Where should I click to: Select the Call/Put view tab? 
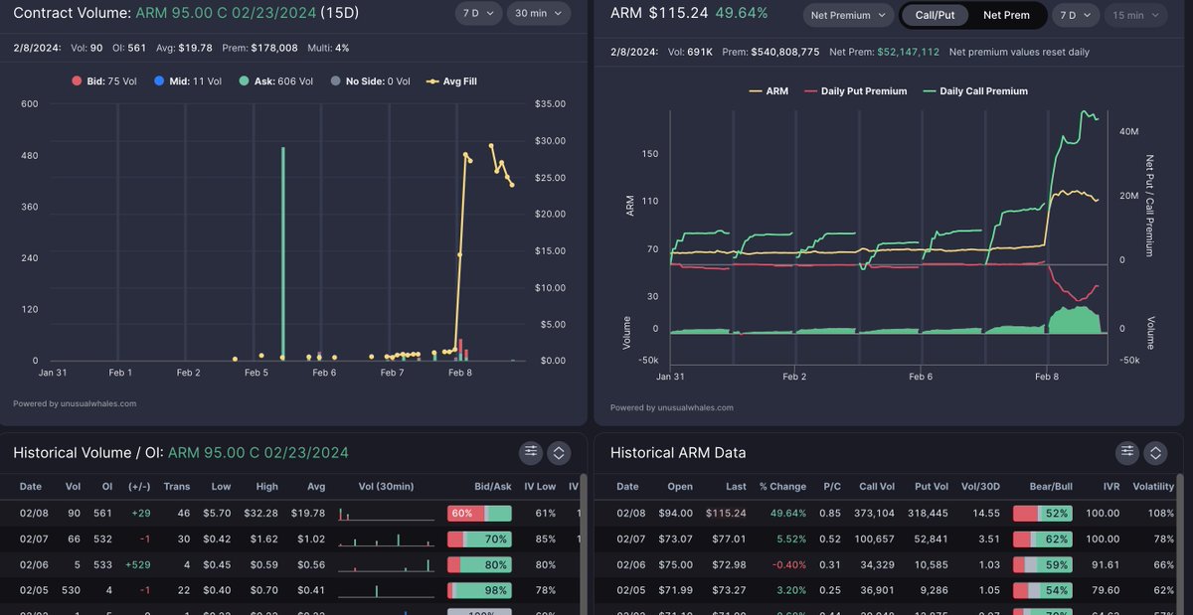click(x=935, y=15)
